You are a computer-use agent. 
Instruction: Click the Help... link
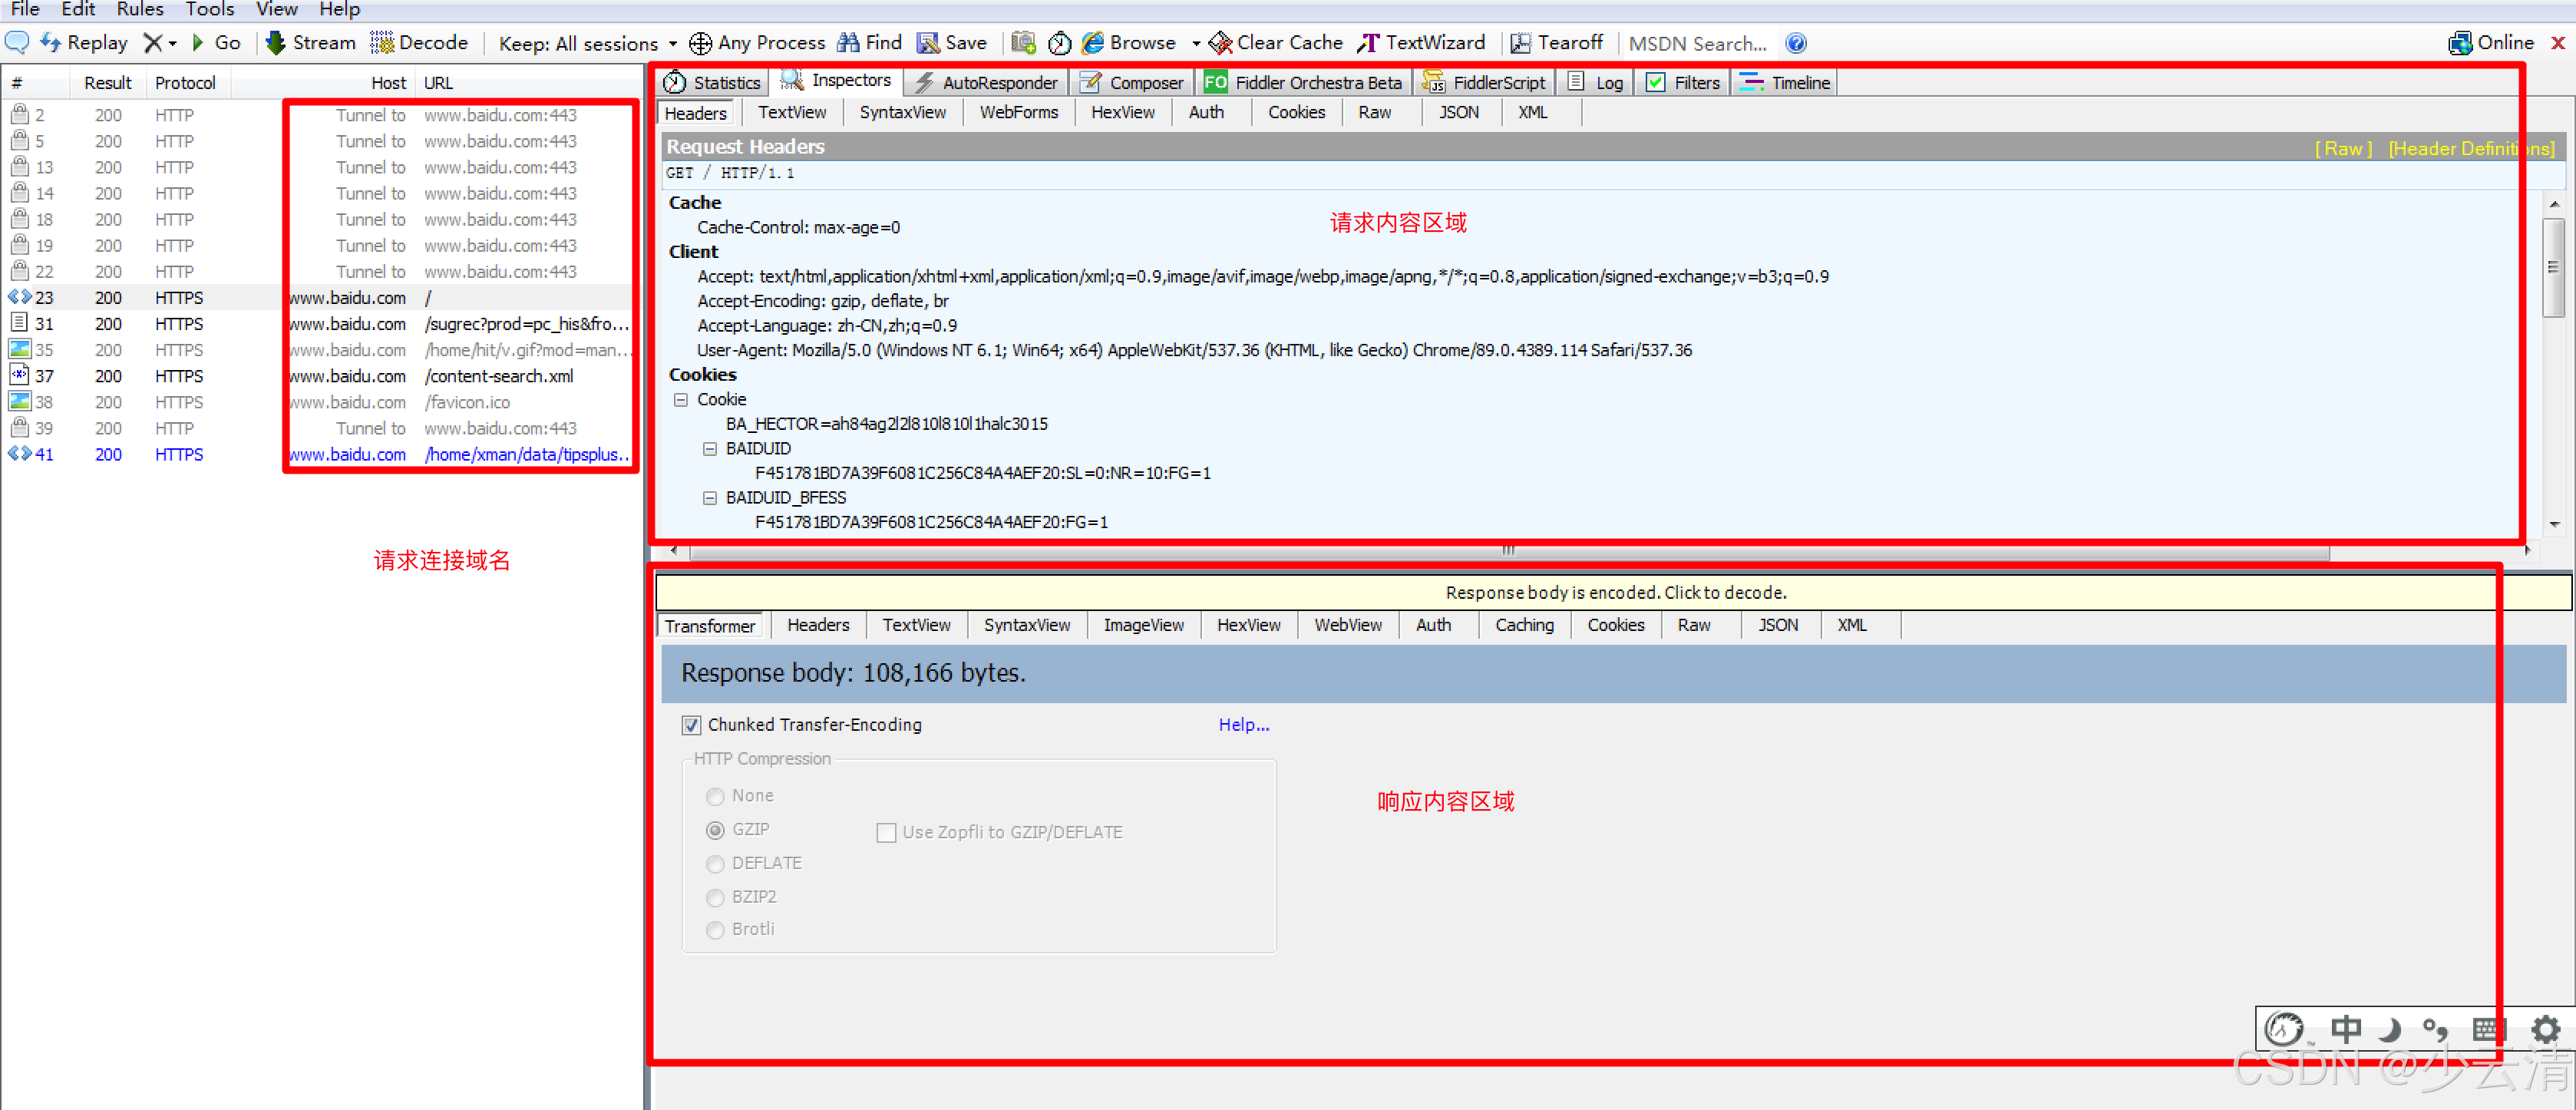tap(1243, 725)
